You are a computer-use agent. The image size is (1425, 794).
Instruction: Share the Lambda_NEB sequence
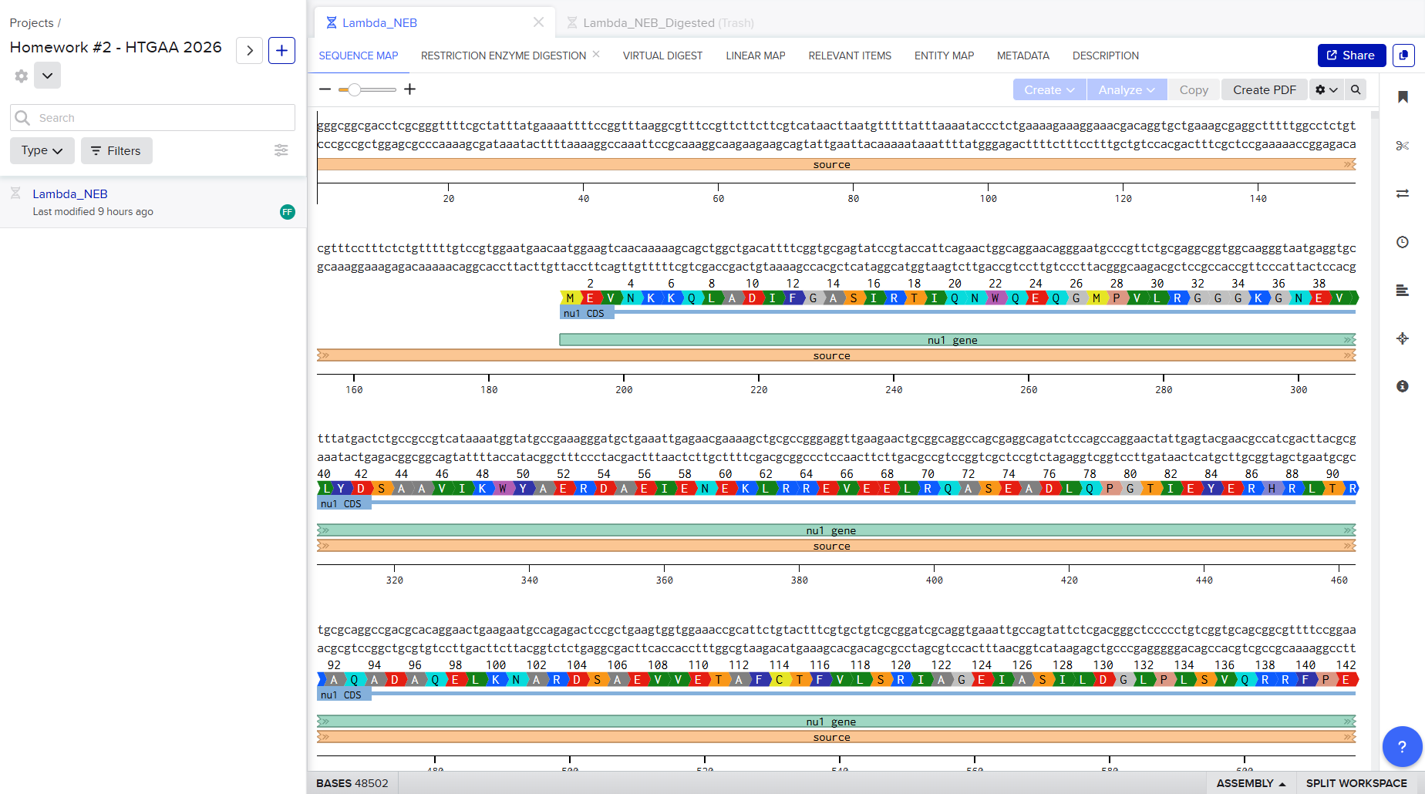click(x=1351, y=55)
